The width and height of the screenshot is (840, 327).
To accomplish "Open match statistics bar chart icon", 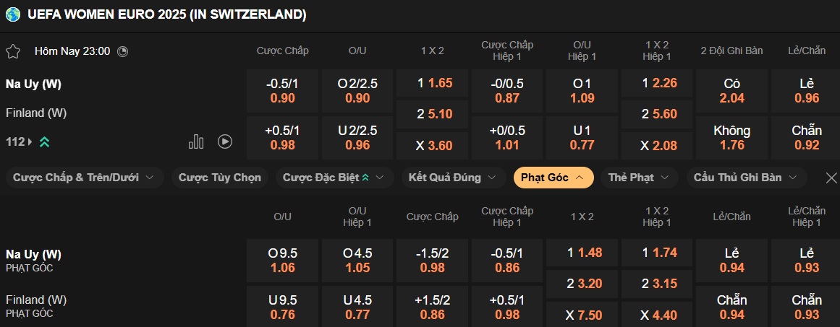I will 196,141.
